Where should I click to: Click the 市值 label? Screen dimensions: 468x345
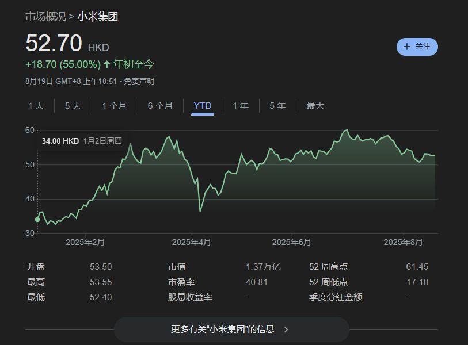(x=177, y=267)
